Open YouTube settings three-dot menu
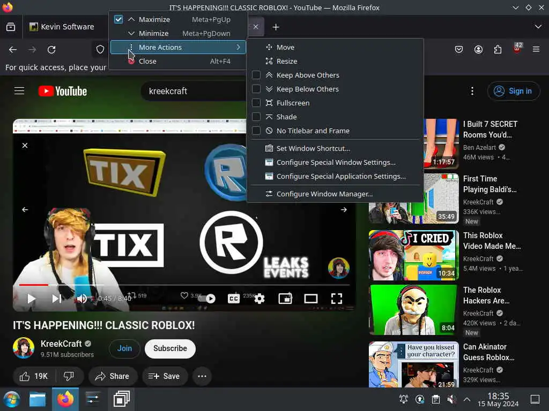The width and height of the screenshot is (549, 411). click(x=472, y=91)
